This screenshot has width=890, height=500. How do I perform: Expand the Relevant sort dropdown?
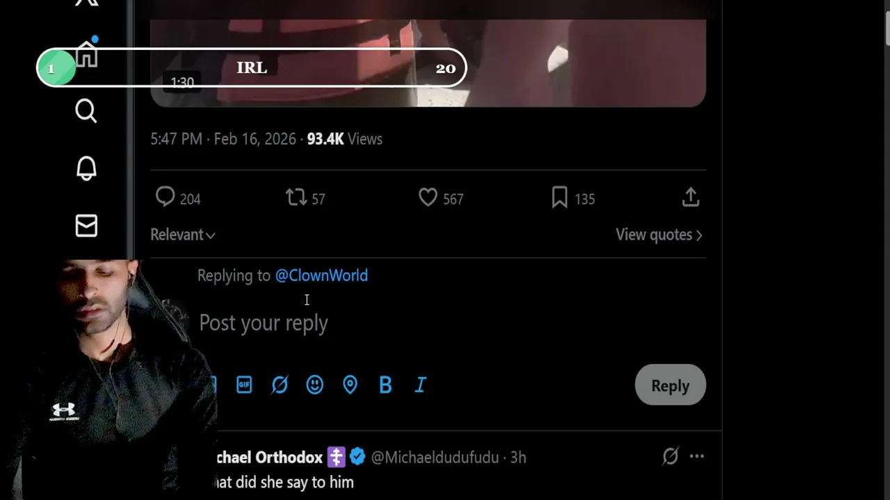point(183,235)
